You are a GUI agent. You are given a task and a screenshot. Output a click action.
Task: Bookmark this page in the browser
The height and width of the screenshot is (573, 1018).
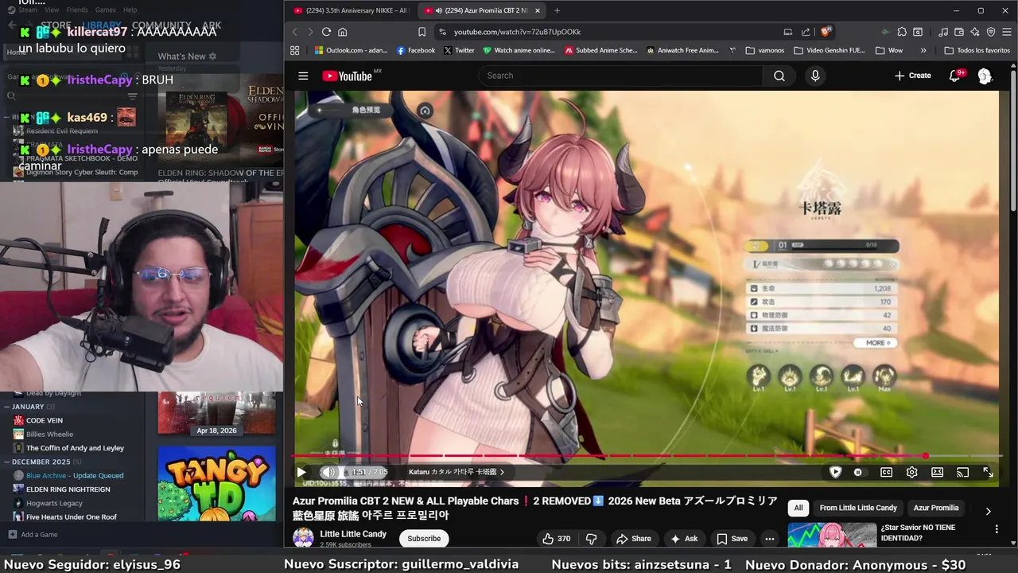click(x=422, y=32)
